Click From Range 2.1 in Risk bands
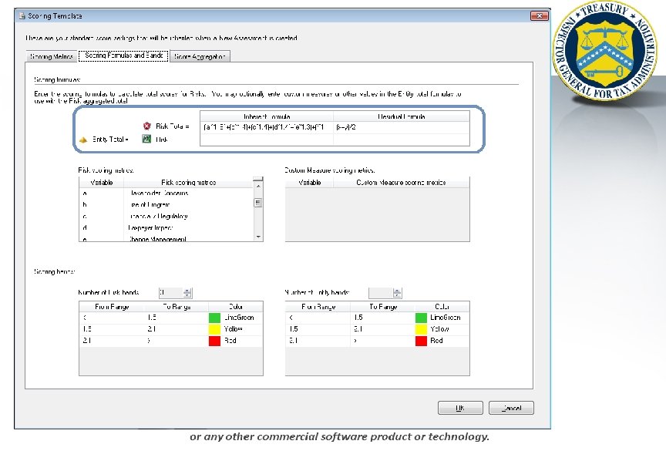The image size is (666, 461). point(112,341)
